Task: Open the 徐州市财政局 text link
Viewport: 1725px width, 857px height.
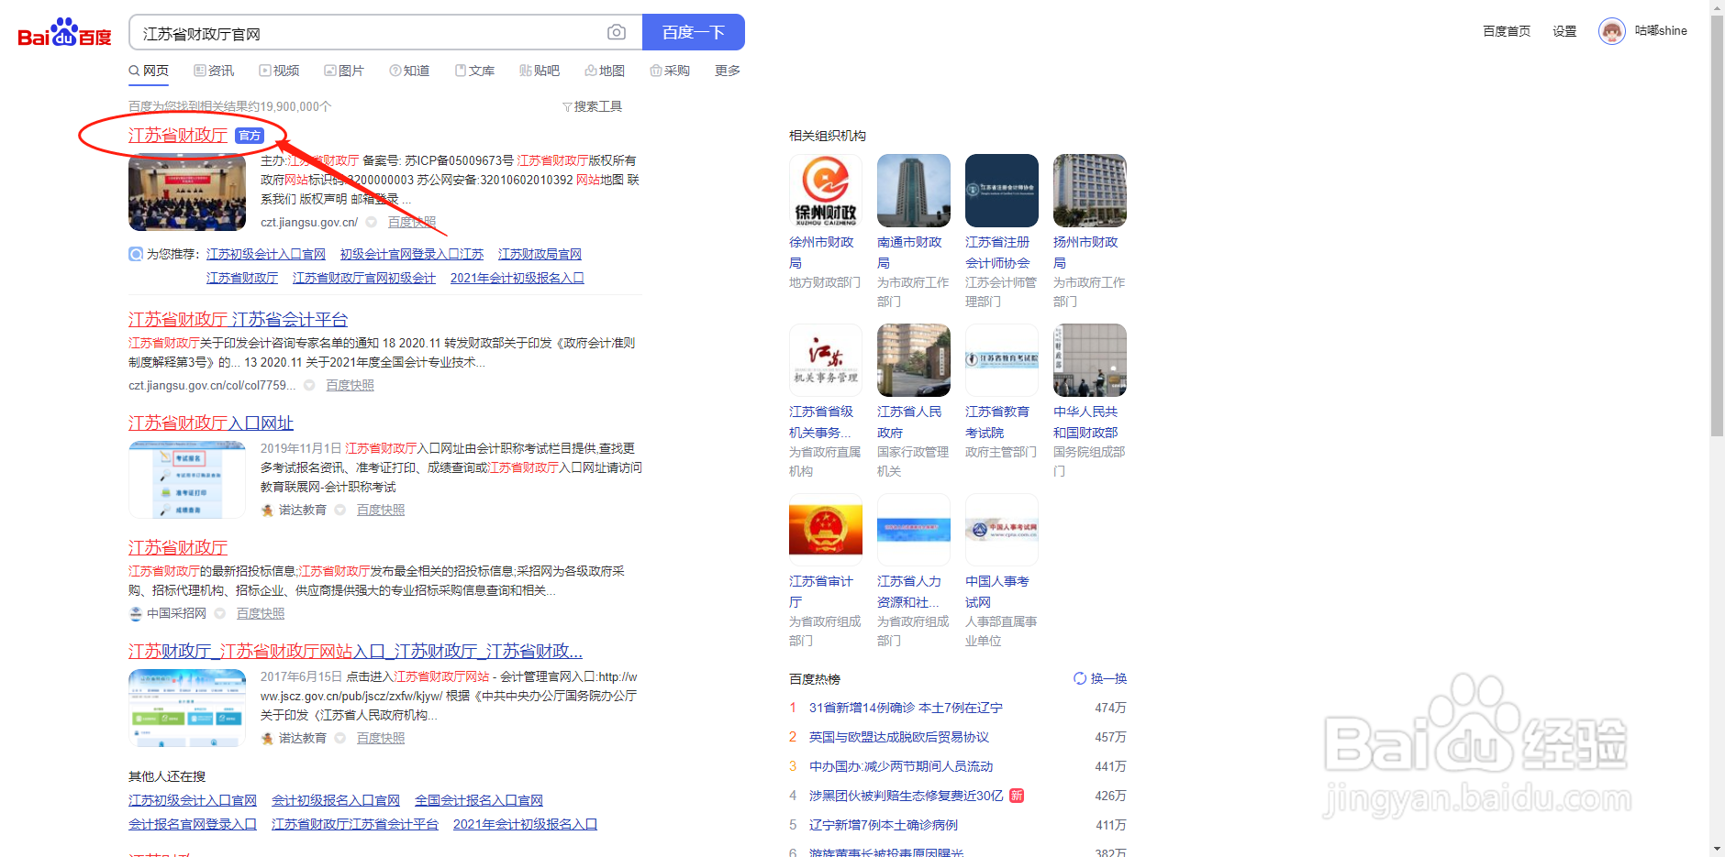Action: pos(821,252)
